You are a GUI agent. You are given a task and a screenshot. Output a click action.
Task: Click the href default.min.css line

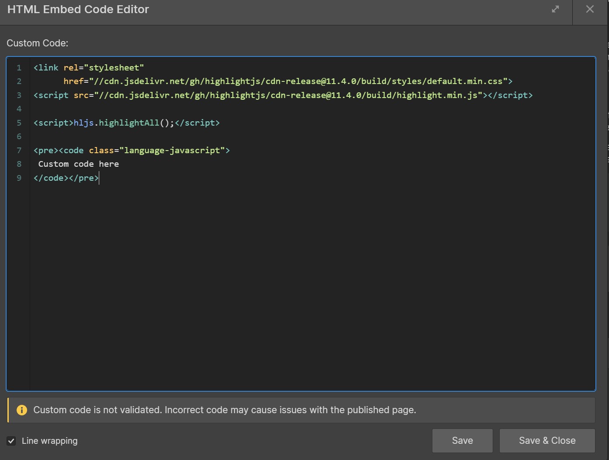[288, 81]
